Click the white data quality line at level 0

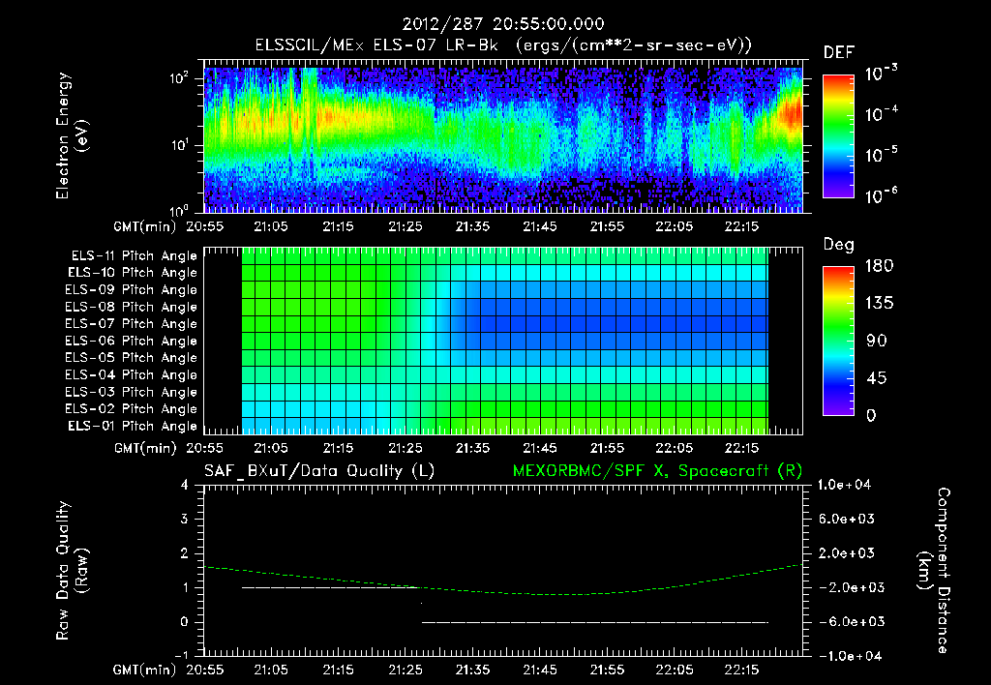[x=595, y=622]
